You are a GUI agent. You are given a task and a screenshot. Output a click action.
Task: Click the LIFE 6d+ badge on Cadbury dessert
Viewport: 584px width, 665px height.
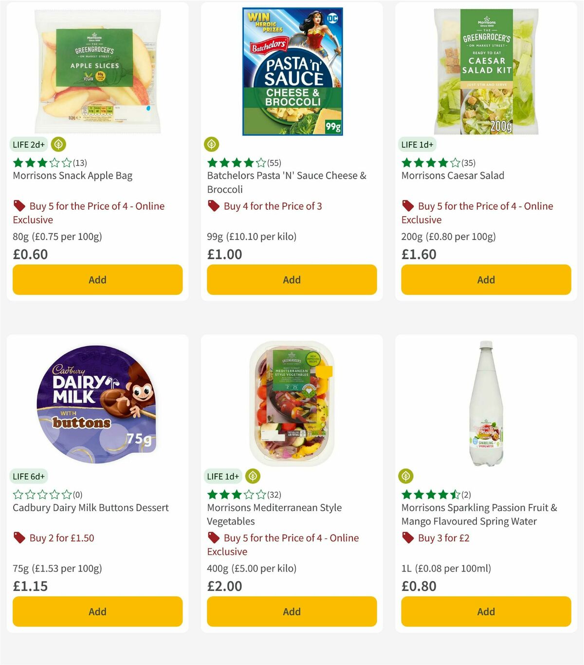tap(29, 477)
